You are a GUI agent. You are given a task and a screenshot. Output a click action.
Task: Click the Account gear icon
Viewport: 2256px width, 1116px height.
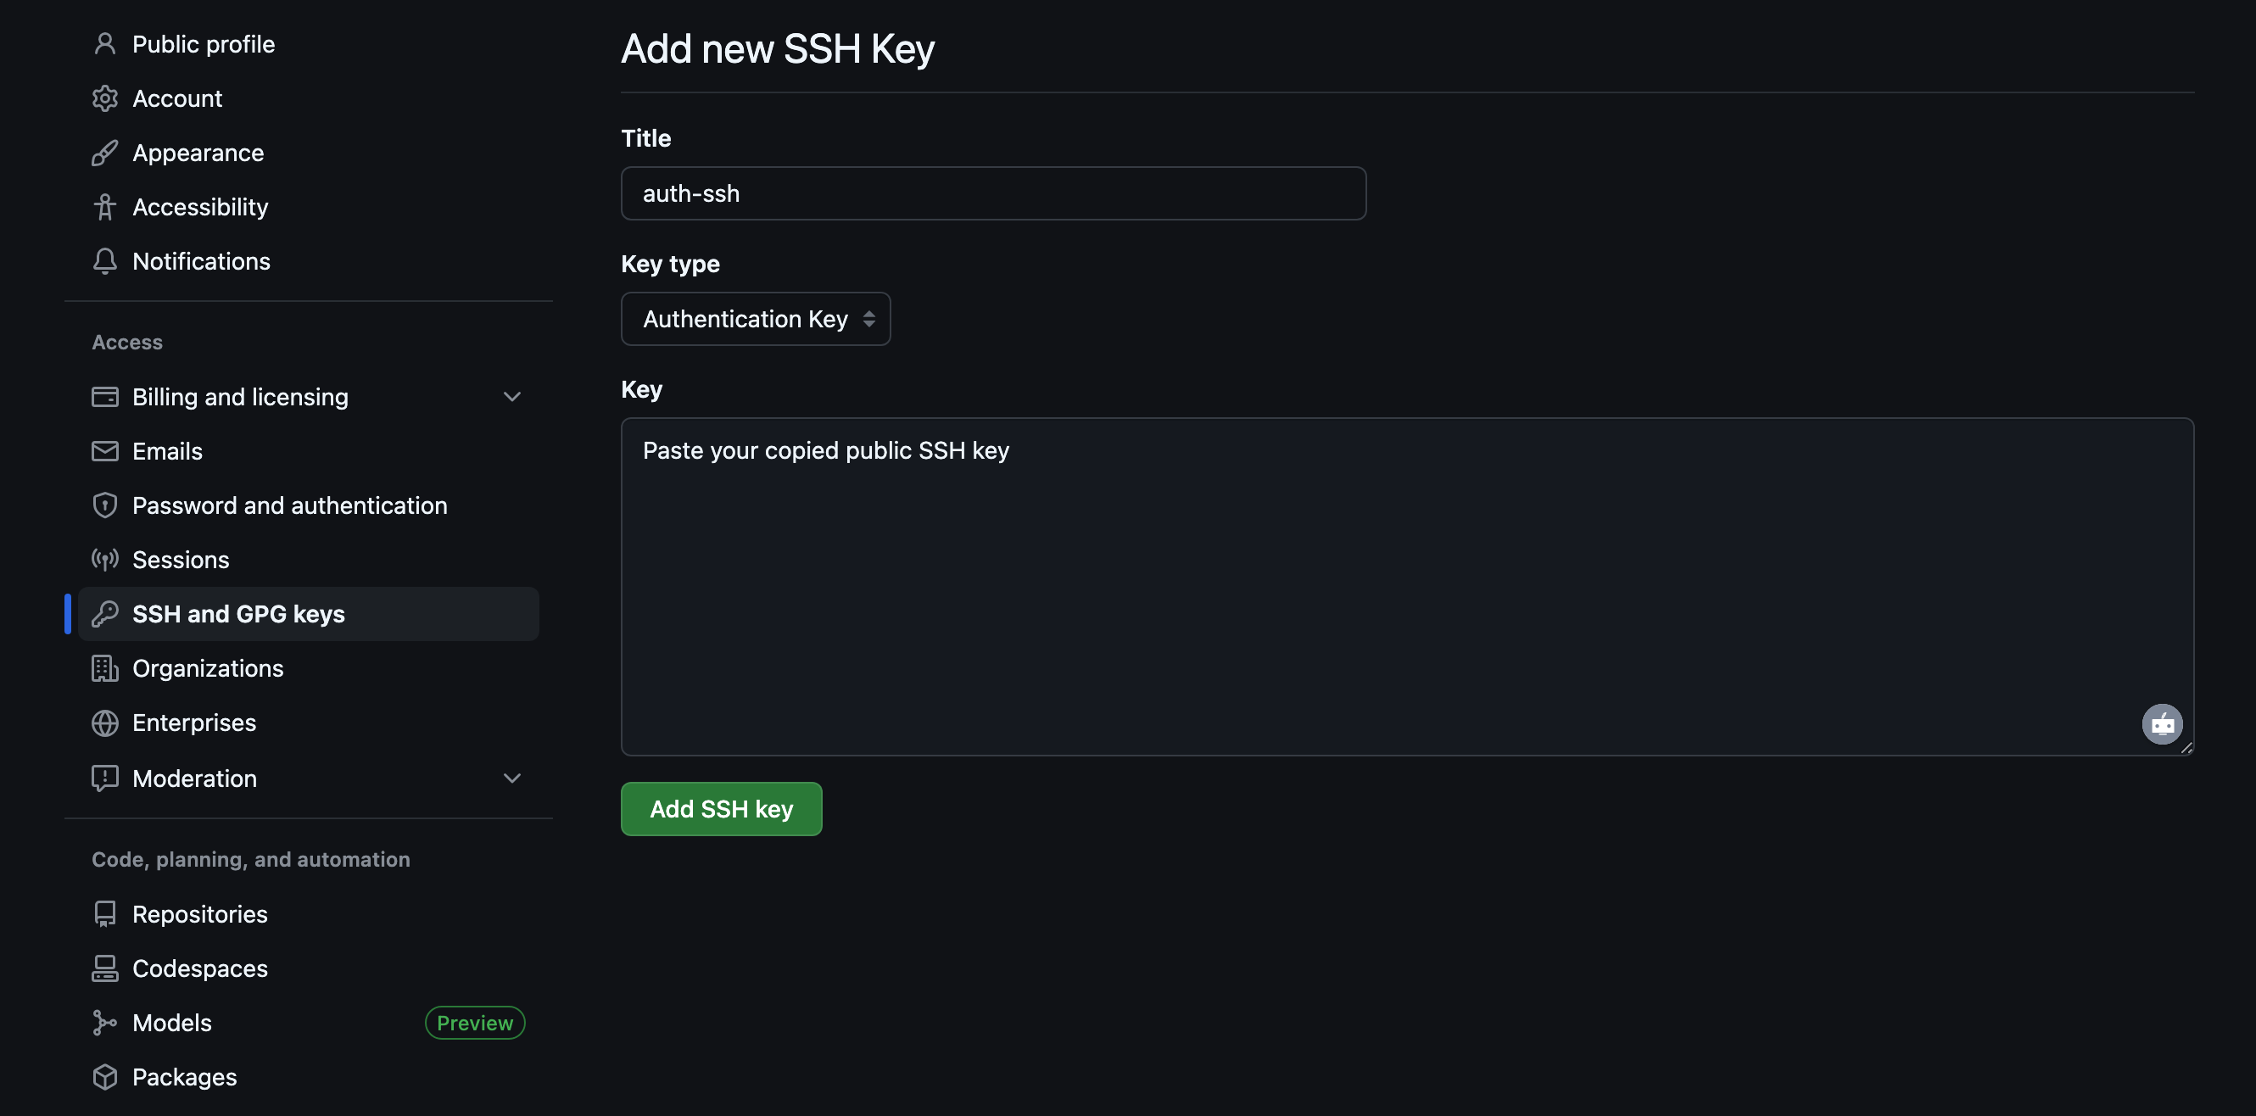tap(105, 98)
